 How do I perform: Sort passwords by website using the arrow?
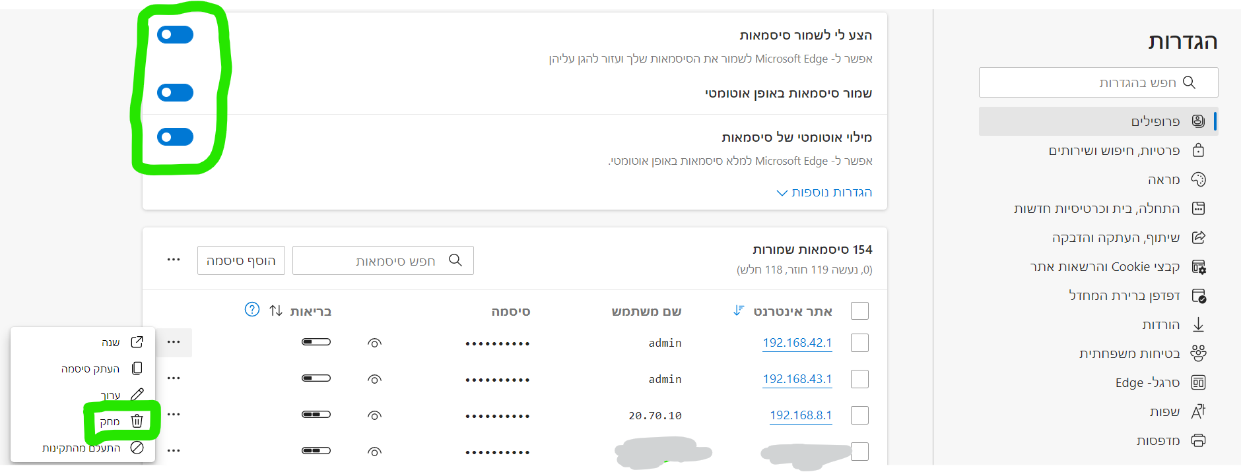738,310
